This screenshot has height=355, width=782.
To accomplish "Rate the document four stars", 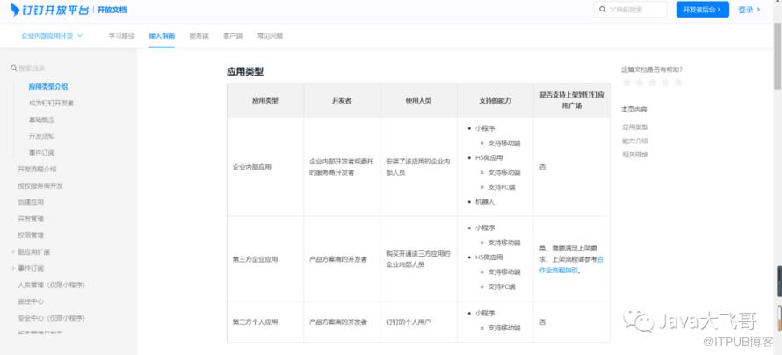I will pos(665,83).
